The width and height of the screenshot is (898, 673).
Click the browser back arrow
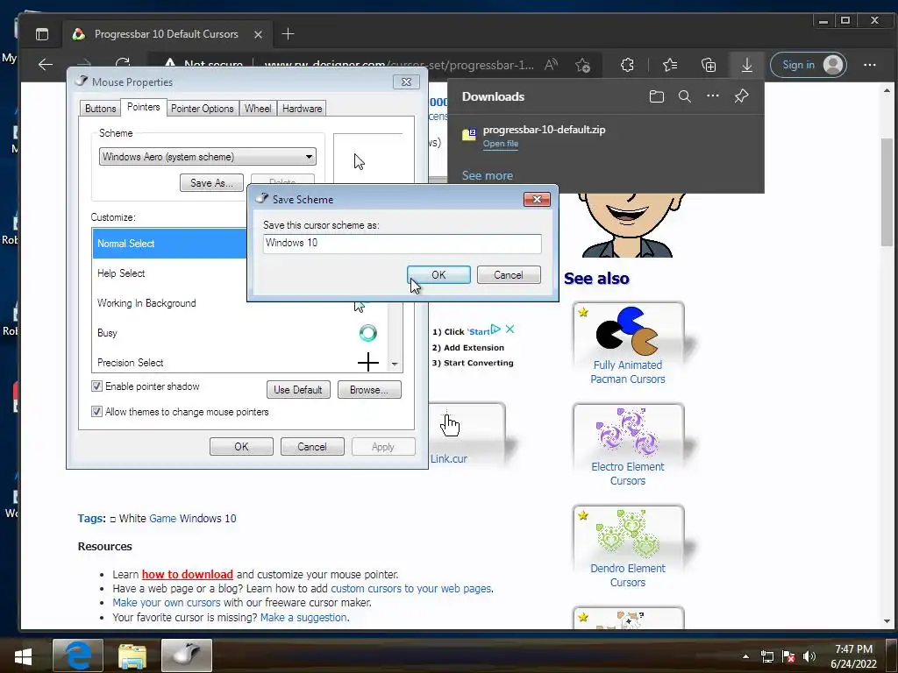point(46,65)
